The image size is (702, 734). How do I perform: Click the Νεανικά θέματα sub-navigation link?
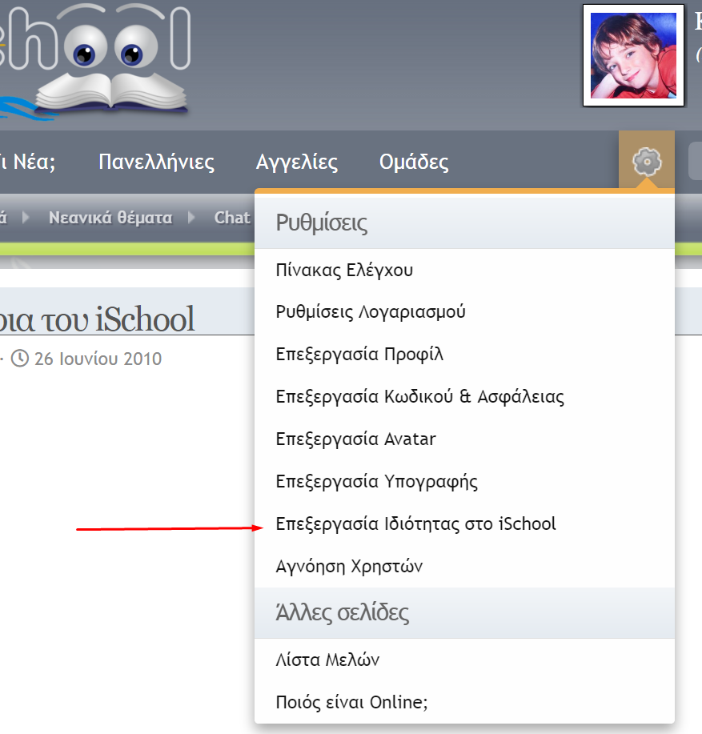click(110, 218)
